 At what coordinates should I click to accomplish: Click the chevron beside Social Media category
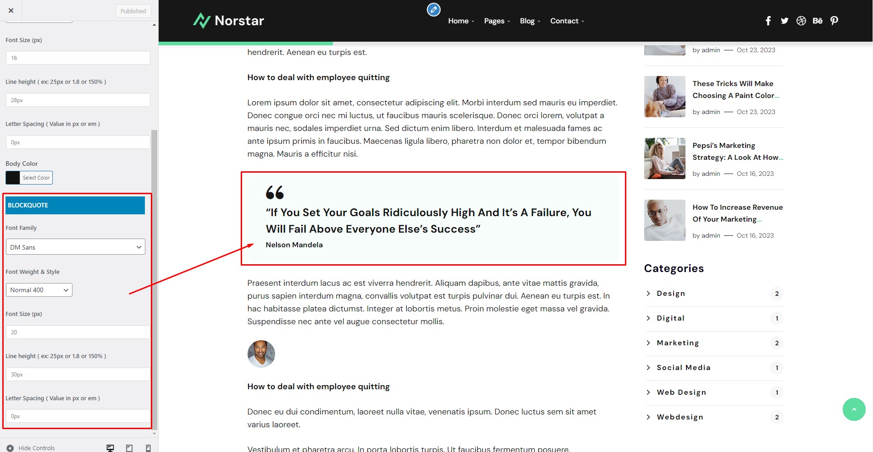click(648, 368)
